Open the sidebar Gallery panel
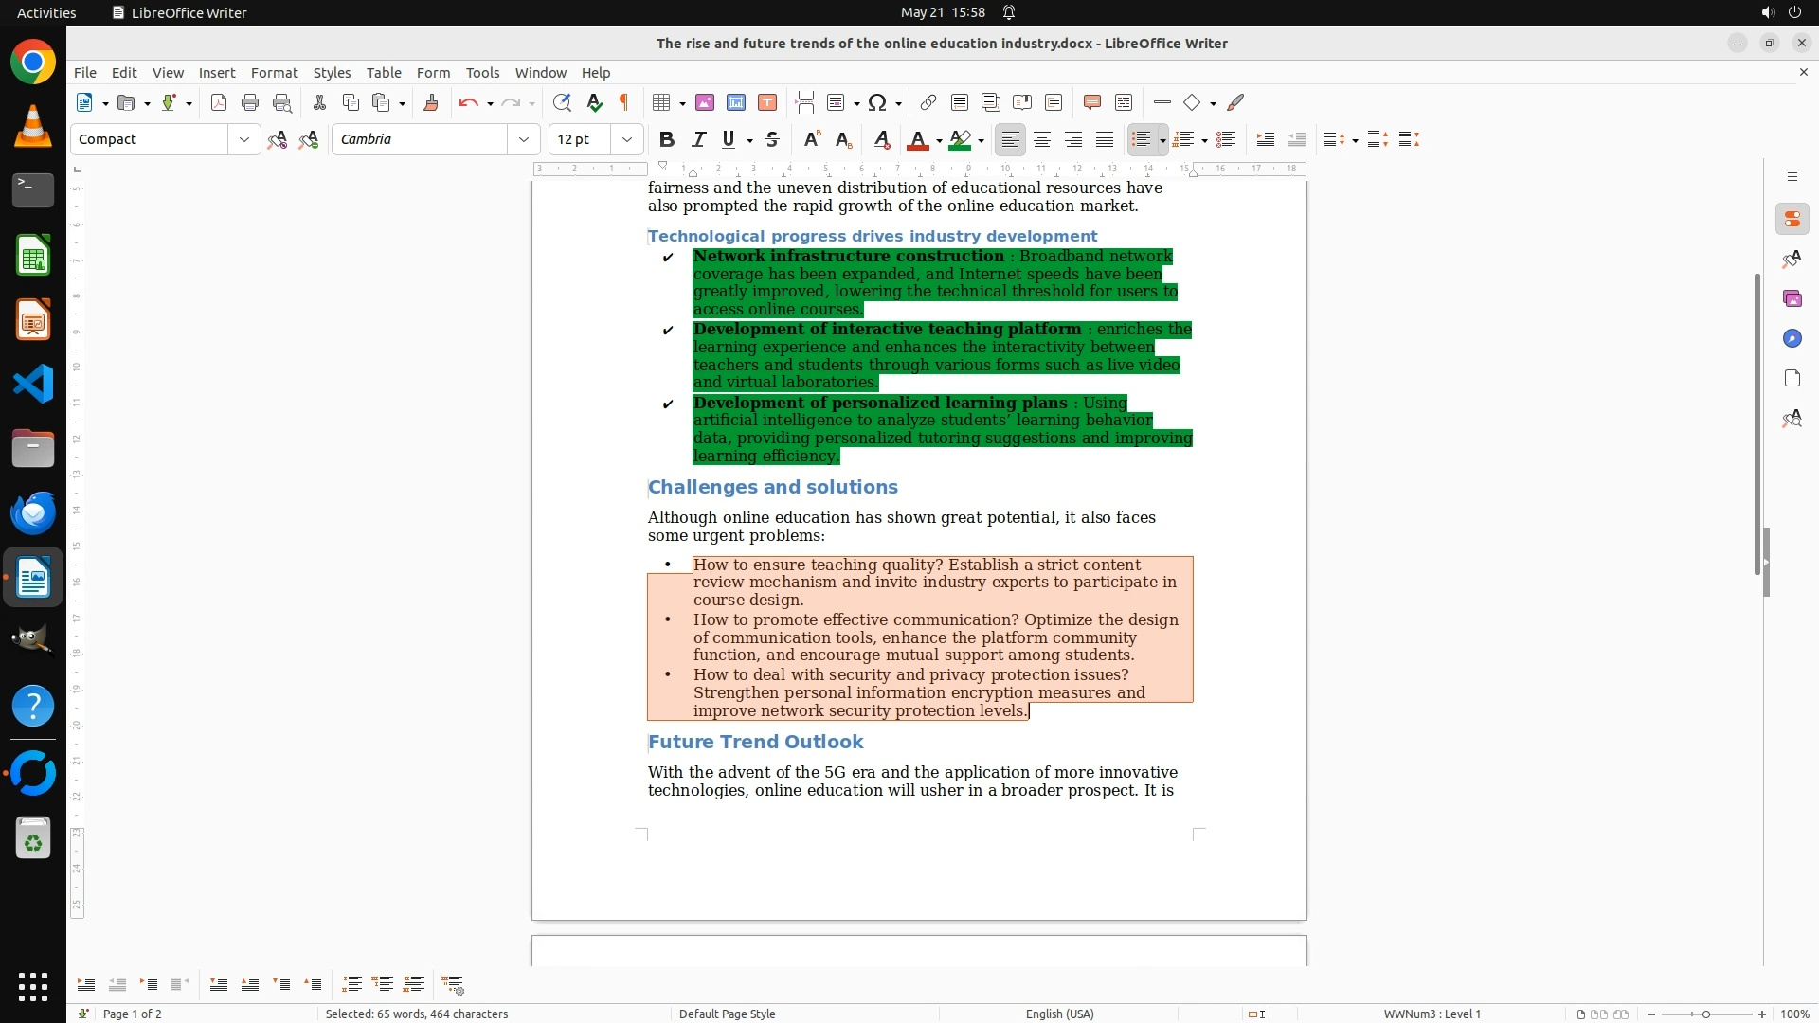Image resolution: width=1819 pixels, height=1023 pixels. [1792, 298]
